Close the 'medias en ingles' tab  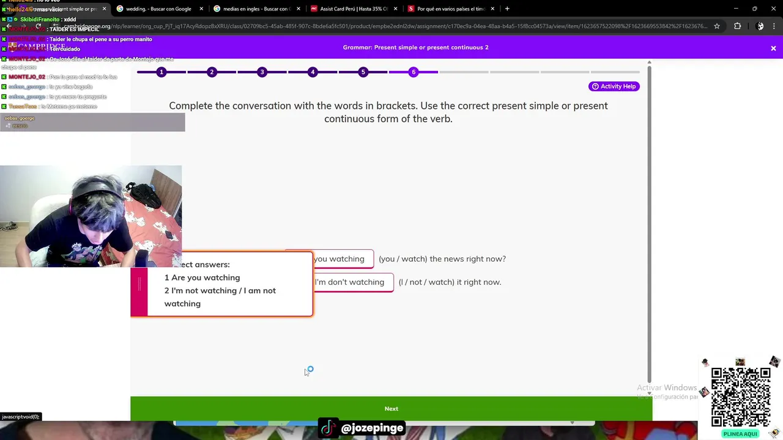299,9
